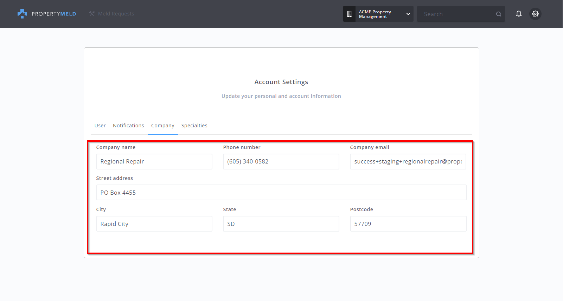Open the Specialties tab

click(x=194, y=126)
